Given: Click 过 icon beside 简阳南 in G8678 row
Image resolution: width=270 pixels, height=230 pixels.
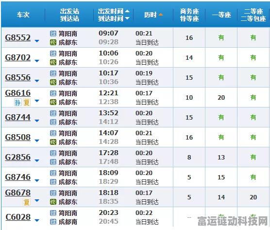Looking at the screenshot, I should coord(53,193).
